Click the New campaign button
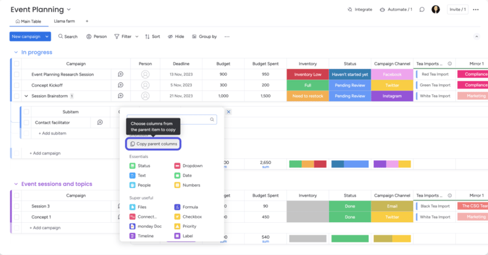The height and width of the screenshot is (255, 488). pos(26,37)
